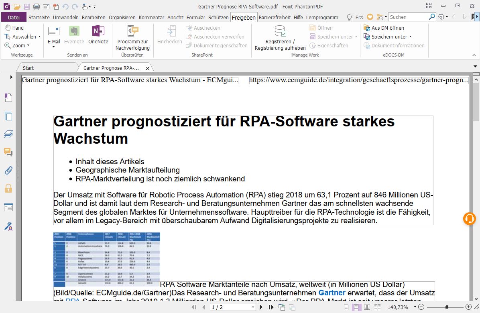This screenshot has width=480, height=313.
Task: Enable continuous page view mode
Action: tap(356, 307)
